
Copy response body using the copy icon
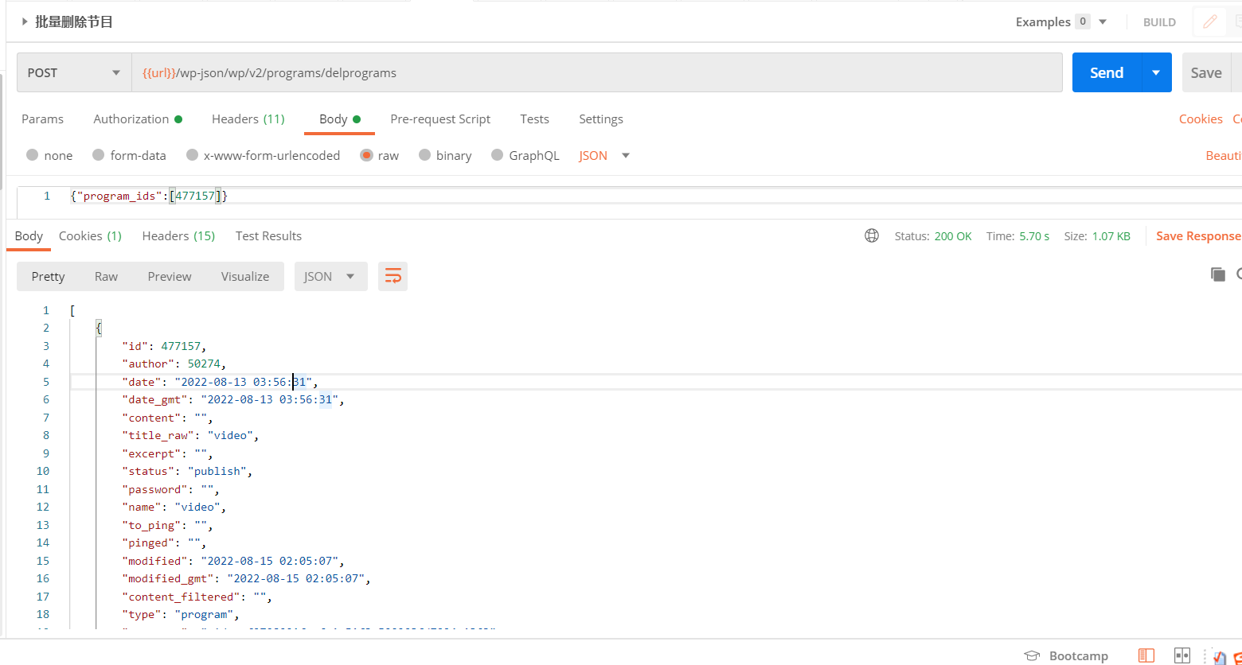1217,274
